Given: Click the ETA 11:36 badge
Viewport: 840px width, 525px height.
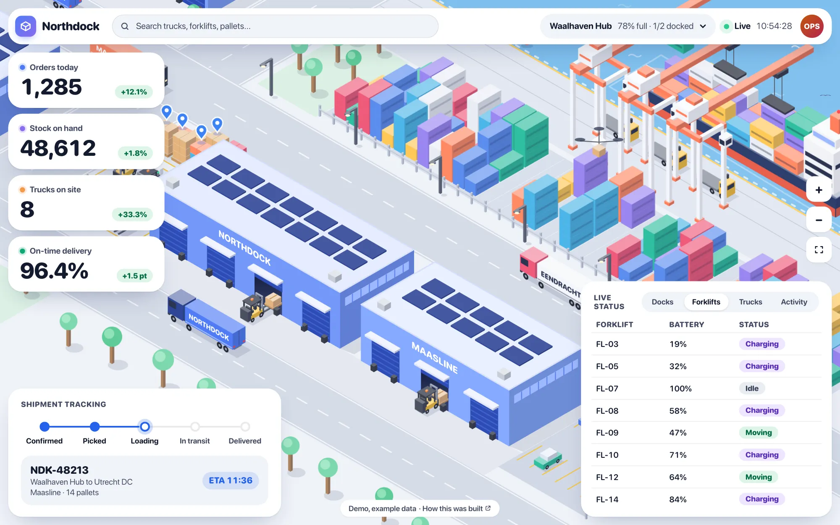Looking at the screenshot, I should [231, 480].
